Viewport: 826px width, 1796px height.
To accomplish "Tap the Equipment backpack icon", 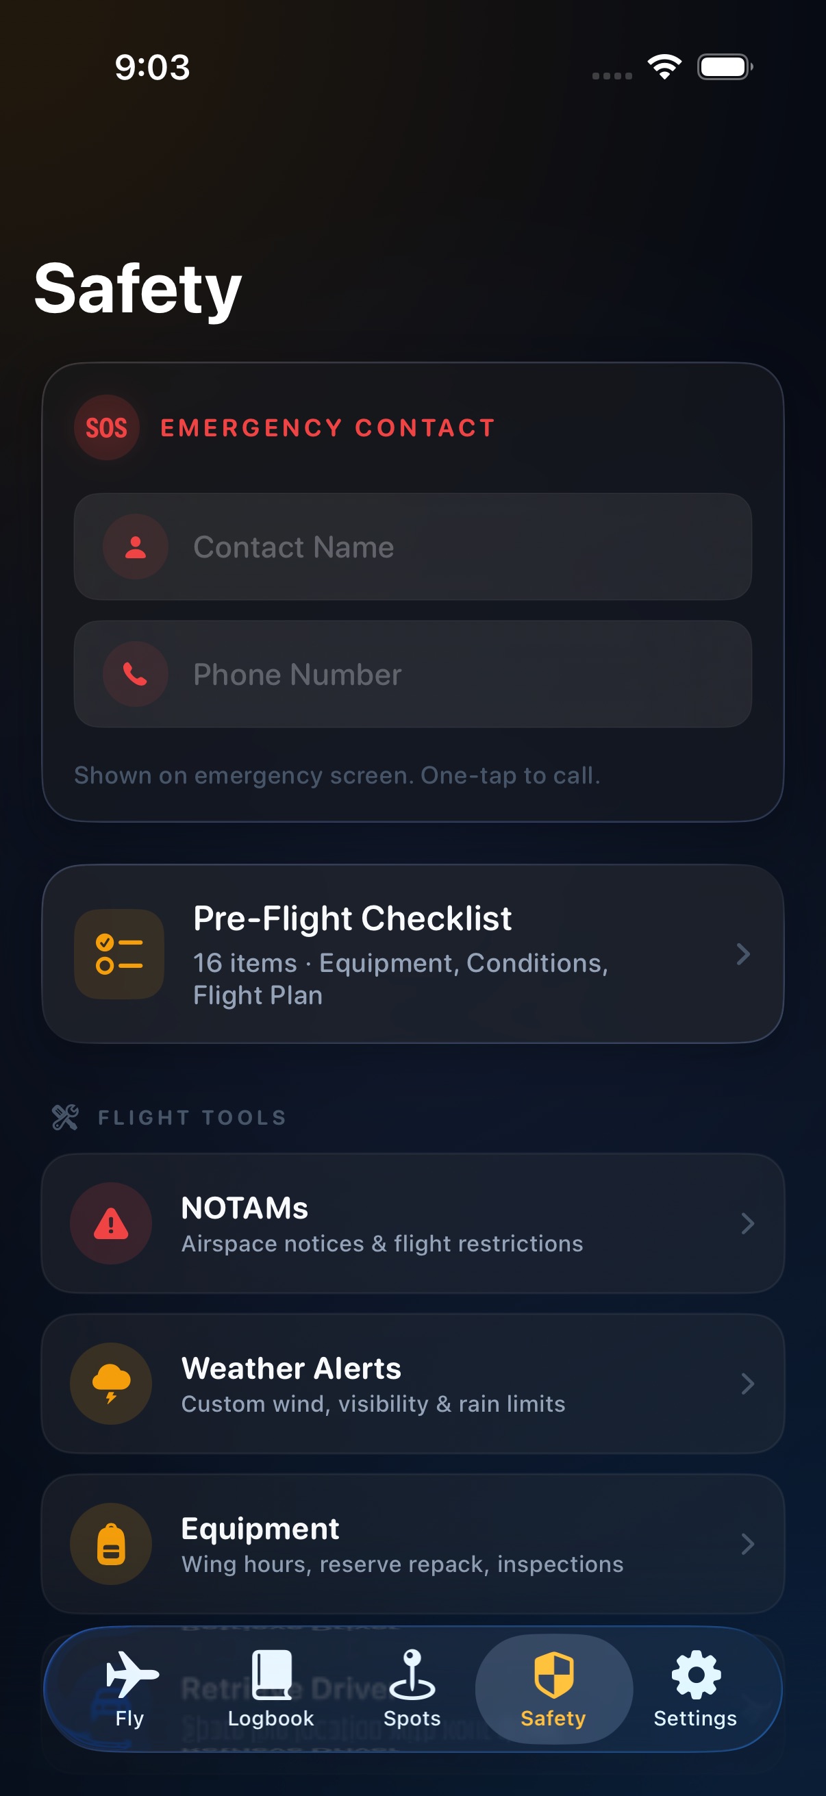I will [110, 1545].
